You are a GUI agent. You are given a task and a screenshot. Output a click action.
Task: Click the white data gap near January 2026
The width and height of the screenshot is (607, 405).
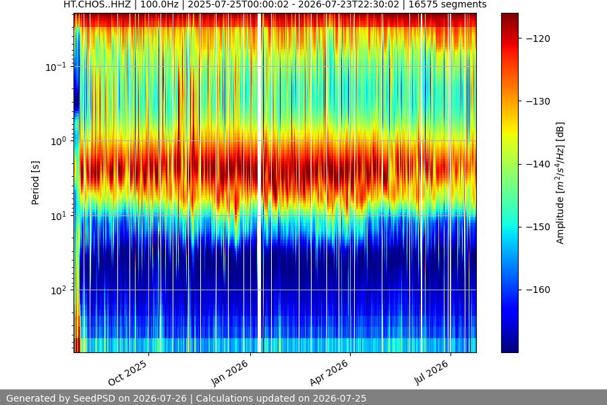click(260, 183)
